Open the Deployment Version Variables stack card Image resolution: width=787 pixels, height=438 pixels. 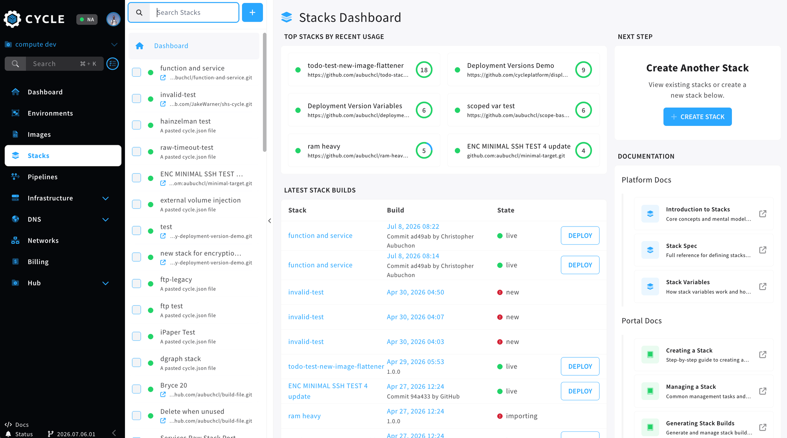[x=364, y=110]
